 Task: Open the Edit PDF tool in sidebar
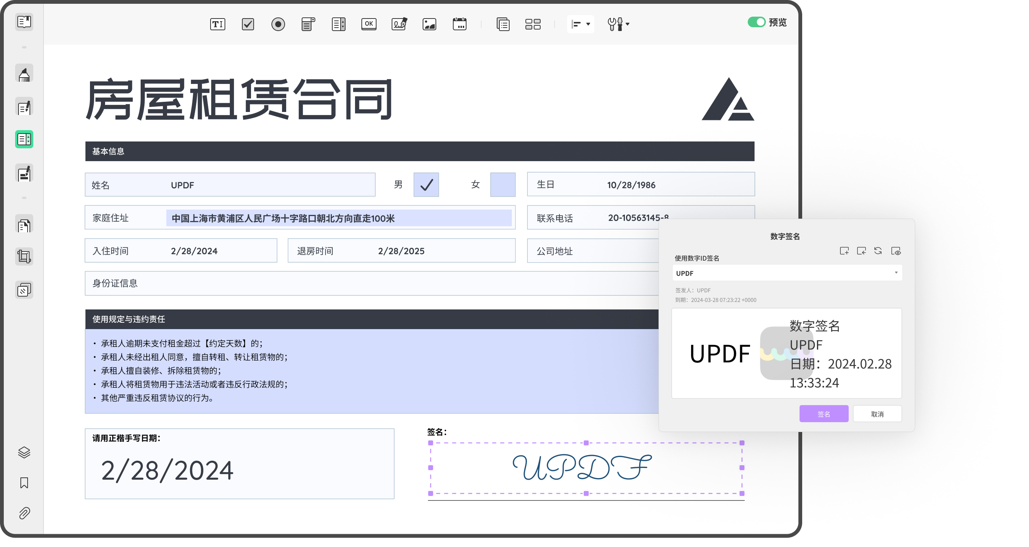pos(24,107)
